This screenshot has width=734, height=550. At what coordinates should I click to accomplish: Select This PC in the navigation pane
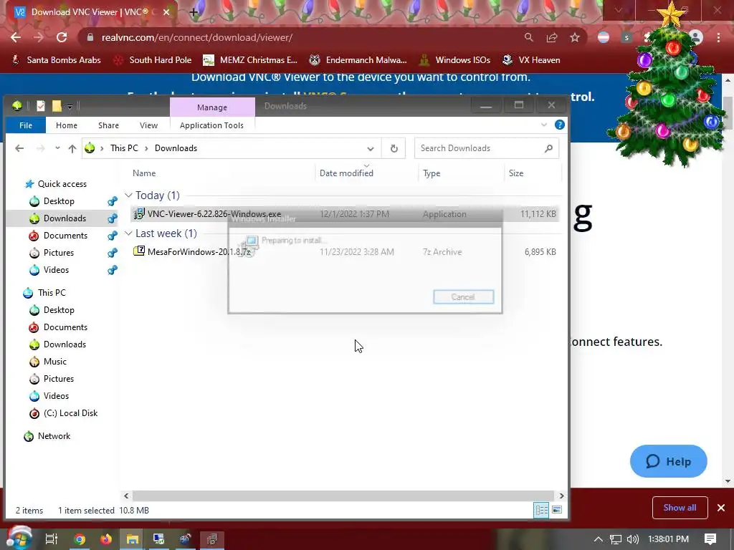[52, 293]
